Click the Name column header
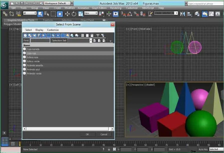The height and width of the screenshot is (153, 224). tap(68, 45)
